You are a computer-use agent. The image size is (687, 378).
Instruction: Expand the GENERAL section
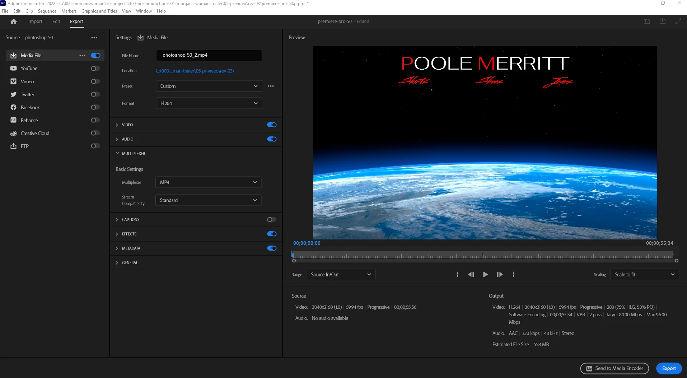(x=117, y=263)
